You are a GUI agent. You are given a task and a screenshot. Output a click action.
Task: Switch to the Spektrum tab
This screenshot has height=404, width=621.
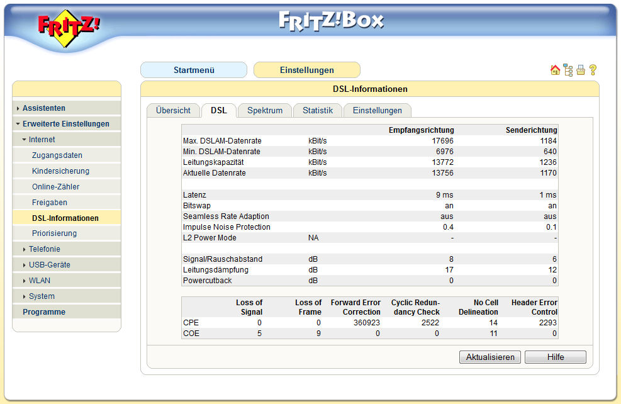click(x=265, y=111)
